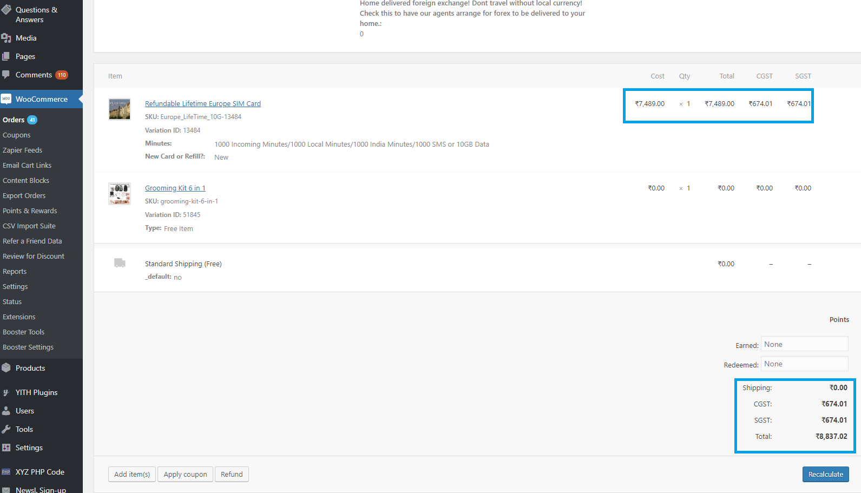Open Booster Tools submenu
This screenshot has height=493, width=861.
pos(24,332)
